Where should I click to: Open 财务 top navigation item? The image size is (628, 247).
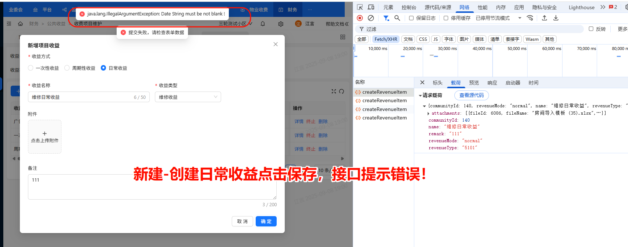(288, 10)
